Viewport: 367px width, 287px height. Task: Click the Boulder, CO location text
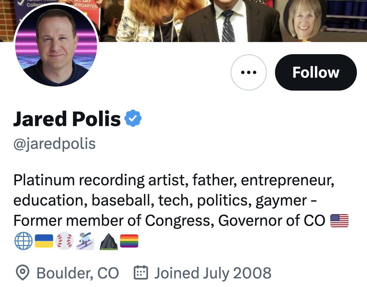click(77, 273)
